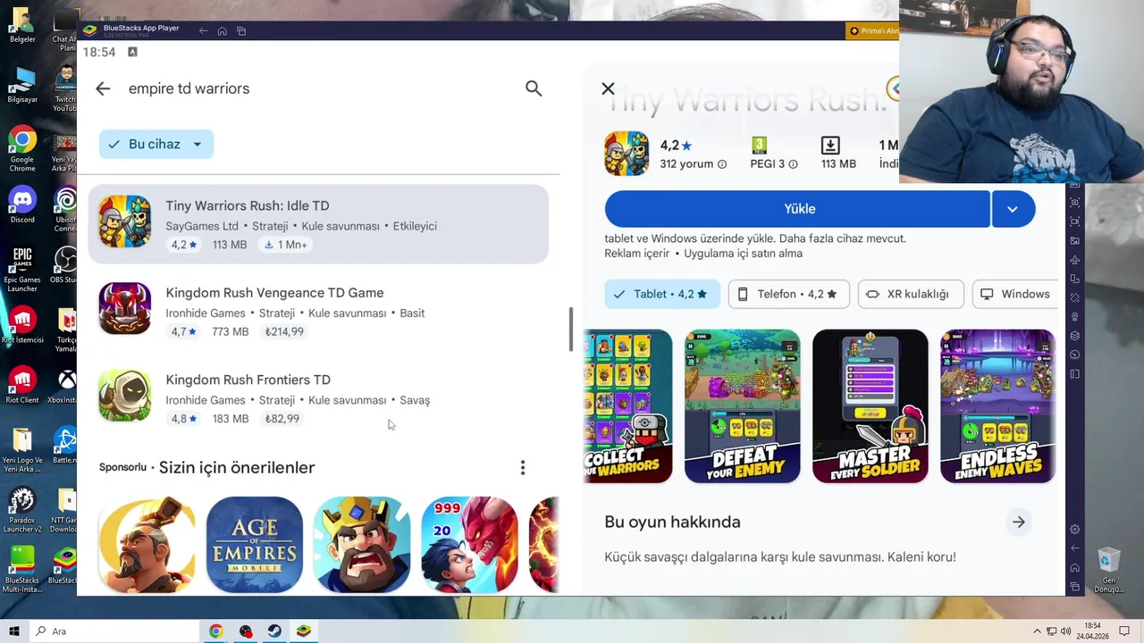This screenshot has height=643, width=1144.
Task: Click the Windows Start button
Action: point(13,631)
